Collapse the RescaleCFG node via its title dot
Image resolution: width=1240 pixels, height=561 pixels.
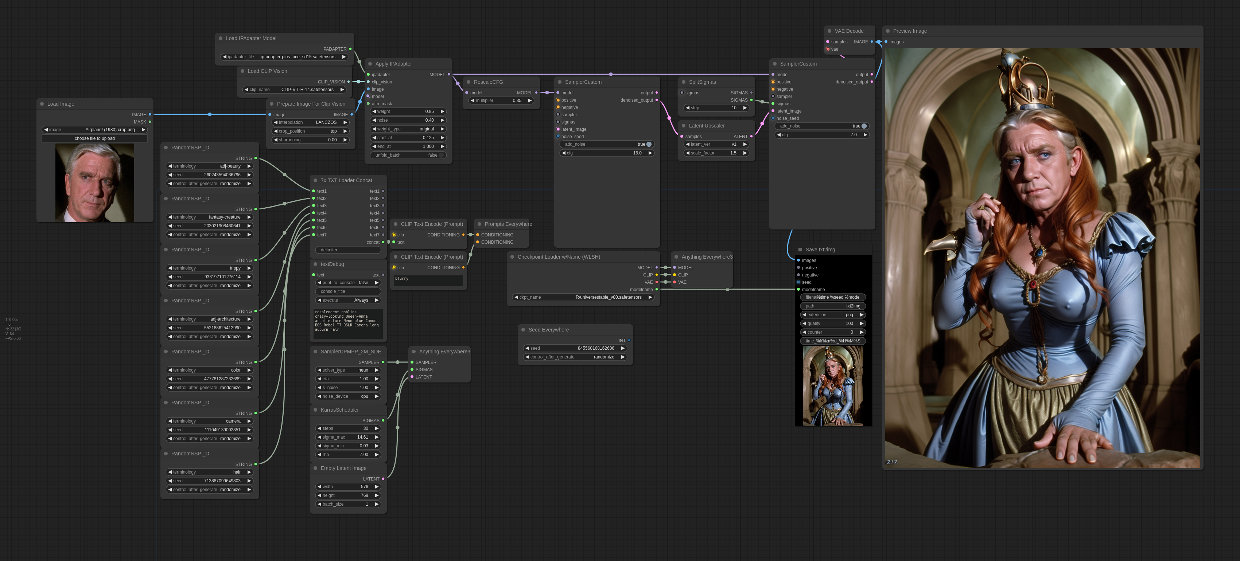pyautogui.click(x=469, y=82)
